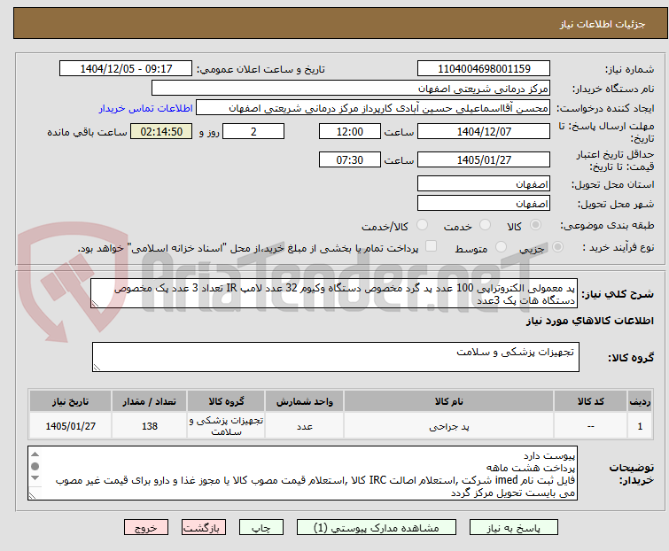
Task: Click the گروه کالا text area
Action: coord(335,357)
